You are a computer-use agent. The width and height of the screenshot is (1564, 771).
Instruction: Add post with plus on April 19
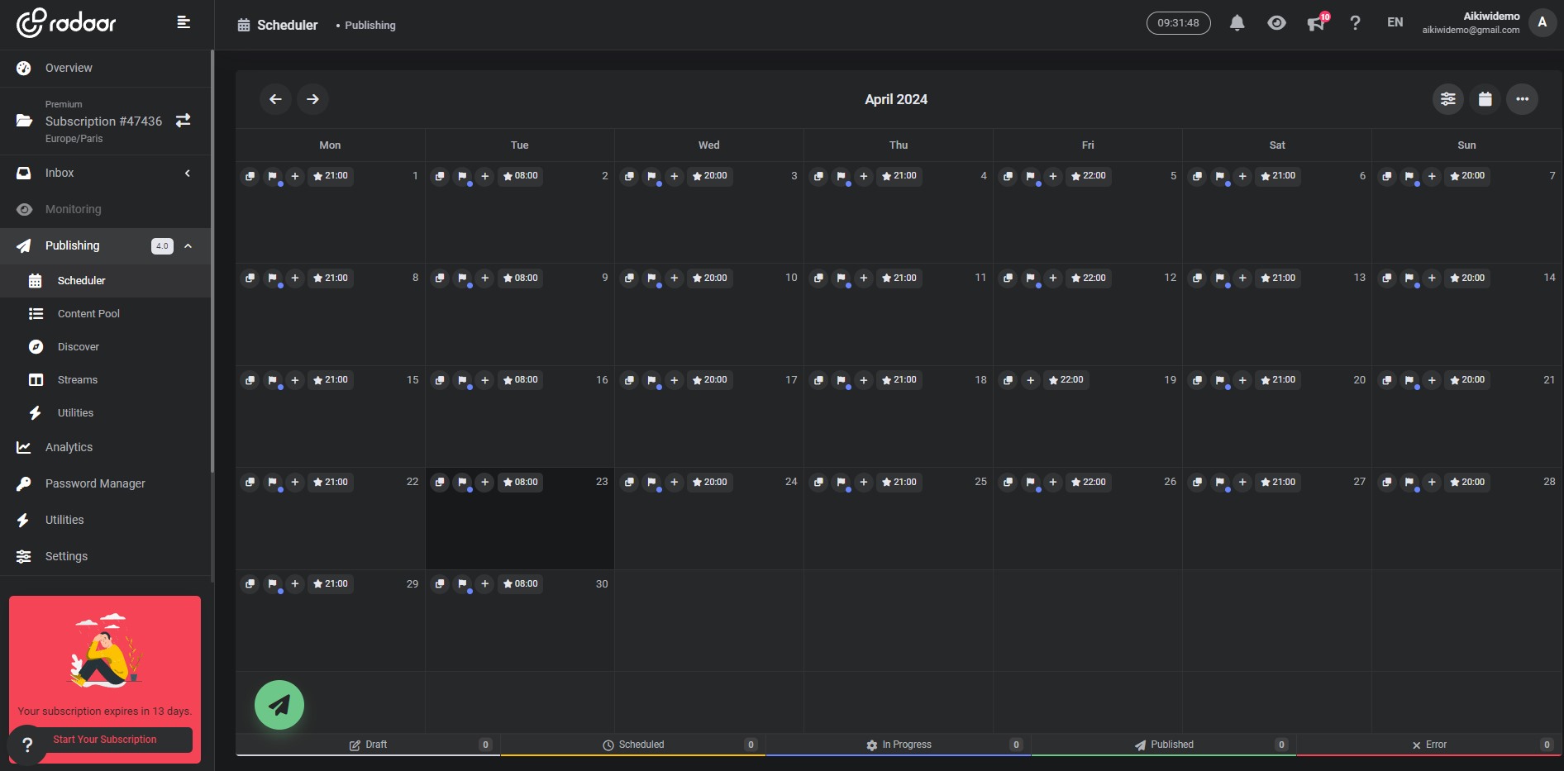1031,380
